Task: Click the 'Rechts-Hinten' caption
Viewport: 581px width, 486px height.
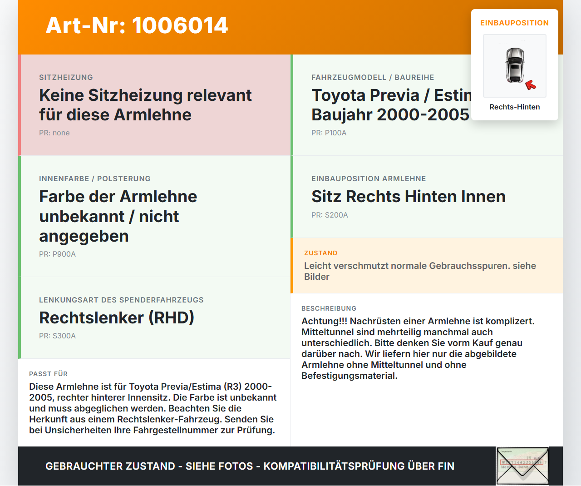Action: (x=515, y=107)
